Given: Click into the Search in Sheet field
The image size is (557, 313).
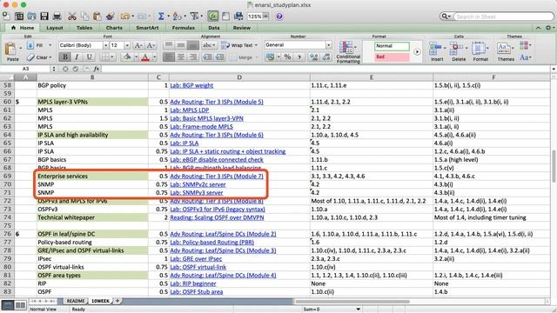Looking at the screenshot, I should click(503, 17).
